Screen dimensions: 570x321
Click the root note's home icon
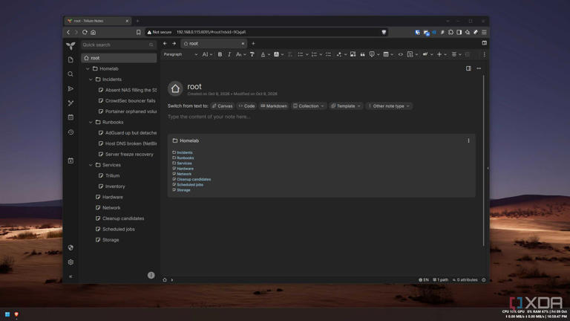point(175,88)
